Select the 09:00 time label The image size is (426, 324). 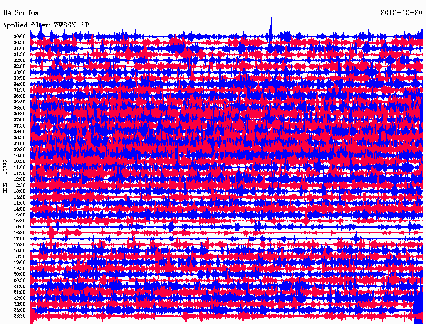click(20, 144)
